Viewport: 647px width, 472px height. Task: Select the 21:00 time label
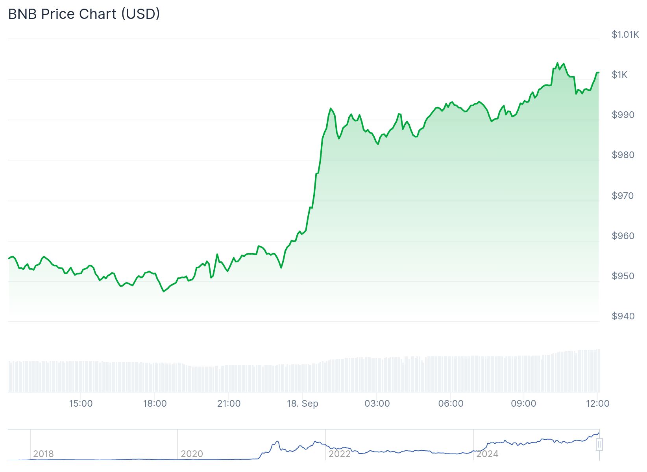[229, 404]
